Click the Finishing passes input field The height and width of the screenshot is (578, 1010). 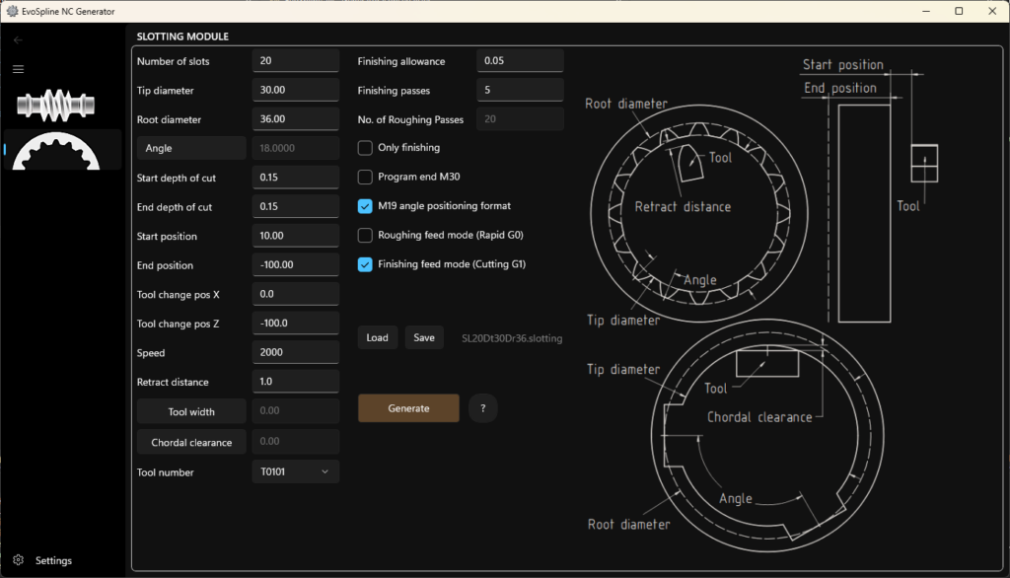pos(521,90)
